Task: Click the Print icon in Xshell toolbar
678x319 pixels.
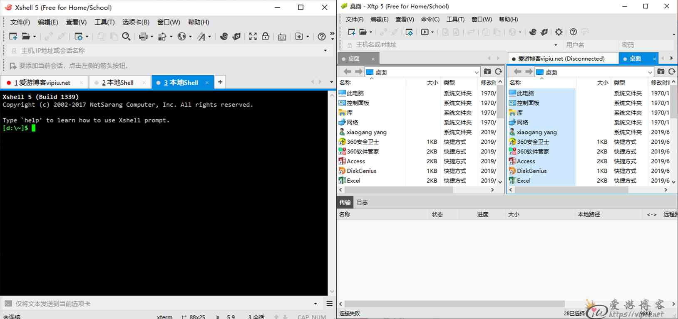Action: (x=143, y=37)
